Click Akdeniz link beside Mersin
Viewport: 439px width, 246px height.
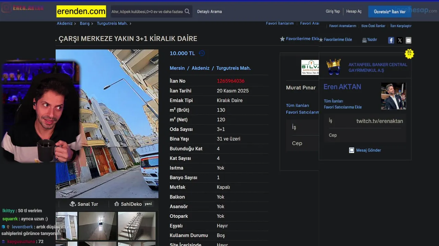click(201, 68)
